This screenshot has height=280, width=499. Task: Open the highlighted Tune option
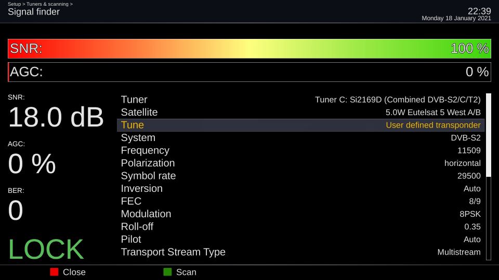click(x=300, y=125)
